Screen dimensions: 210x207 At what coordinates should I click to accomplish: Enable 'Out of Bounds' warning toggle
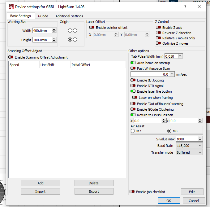coord(133,103)
